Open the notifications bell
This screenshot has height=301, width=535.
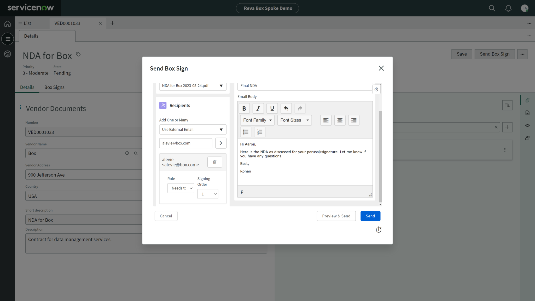click(x=508, y=8)
